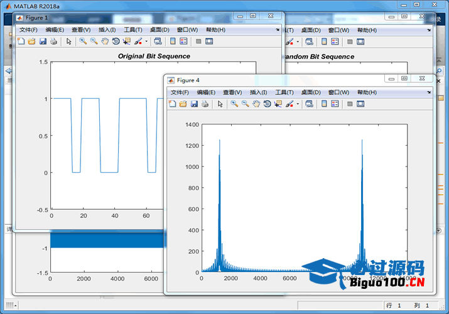This screenshot has width=449, height=314.
Task: Click Link Plot icon in Figure 4
Action: pos(309,104)
